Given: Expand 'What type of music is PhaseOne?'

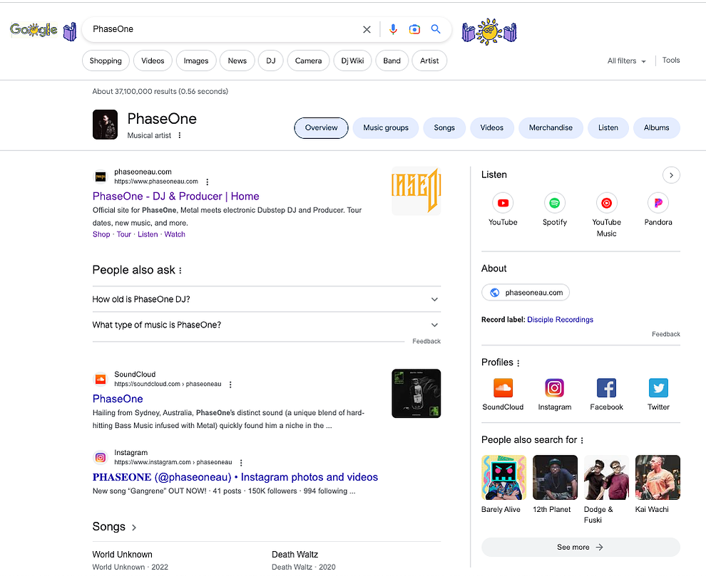Looking at the screenshot, I should (267, 325).
